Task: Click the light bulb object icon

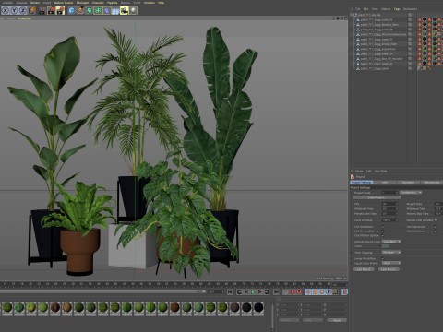Action: 133,11
